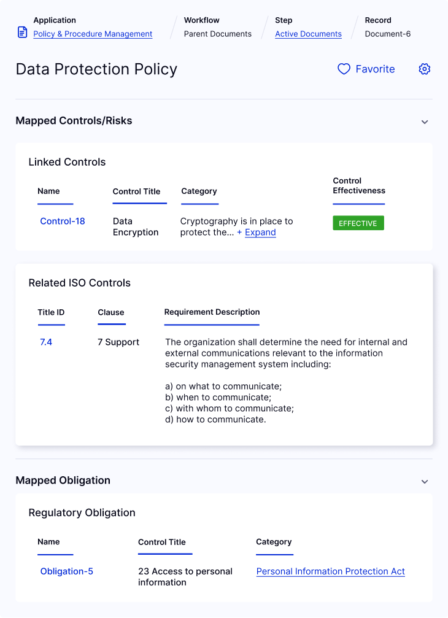Sort by the Clause column header

110,312
